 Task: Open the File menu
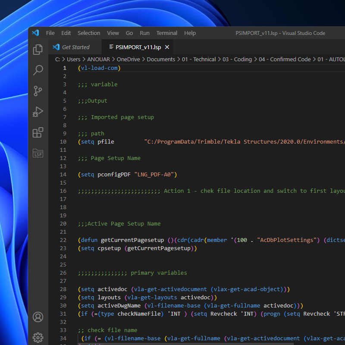click(x=50, y=33)
